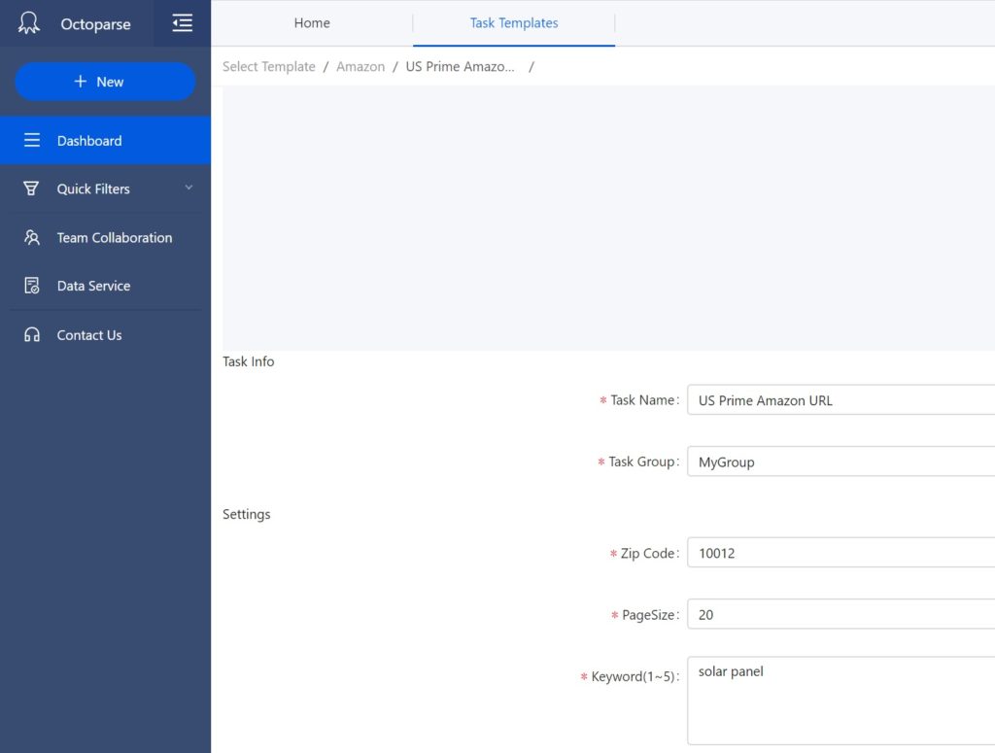The width and height of the screenshot is (995, 753).
Task: Click the Quick Filters funnel icon
Action: tap(31, 188)
